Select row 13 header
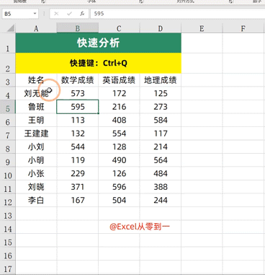Image resolution: width=265 pixels, height=275 pixels. [8, 214]
